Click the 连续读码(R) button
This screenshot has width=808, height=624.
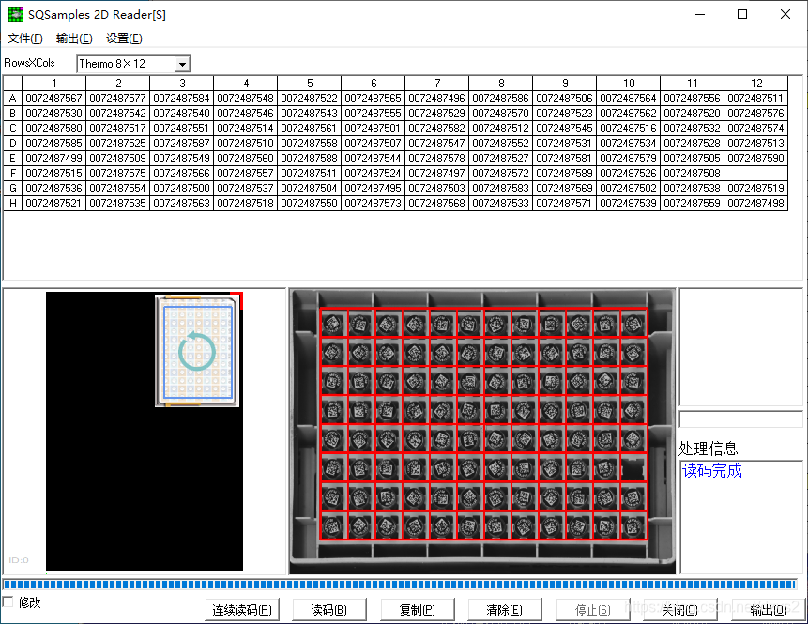242,610
